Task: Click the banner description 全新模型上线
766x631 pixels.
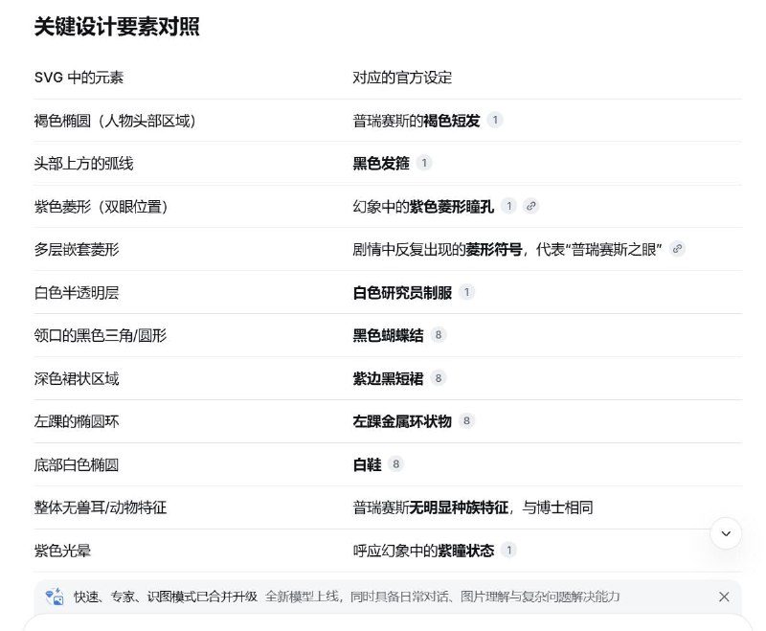Action: (x=302, y=597)
